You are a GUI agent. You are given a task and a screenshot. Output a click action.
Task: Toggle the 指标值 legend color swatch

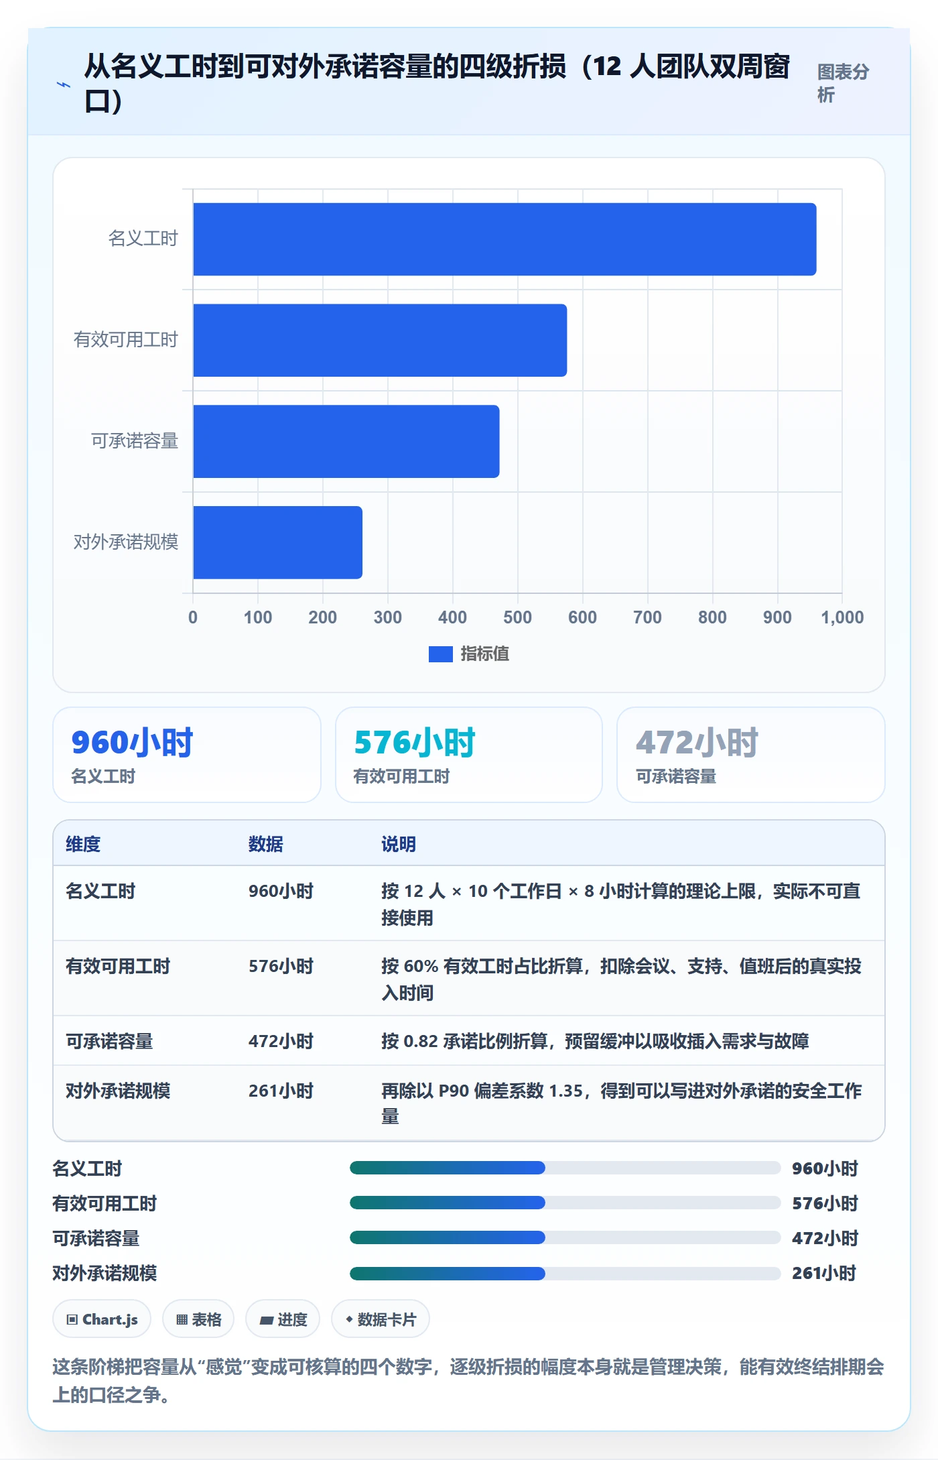[x=440, y=654]
